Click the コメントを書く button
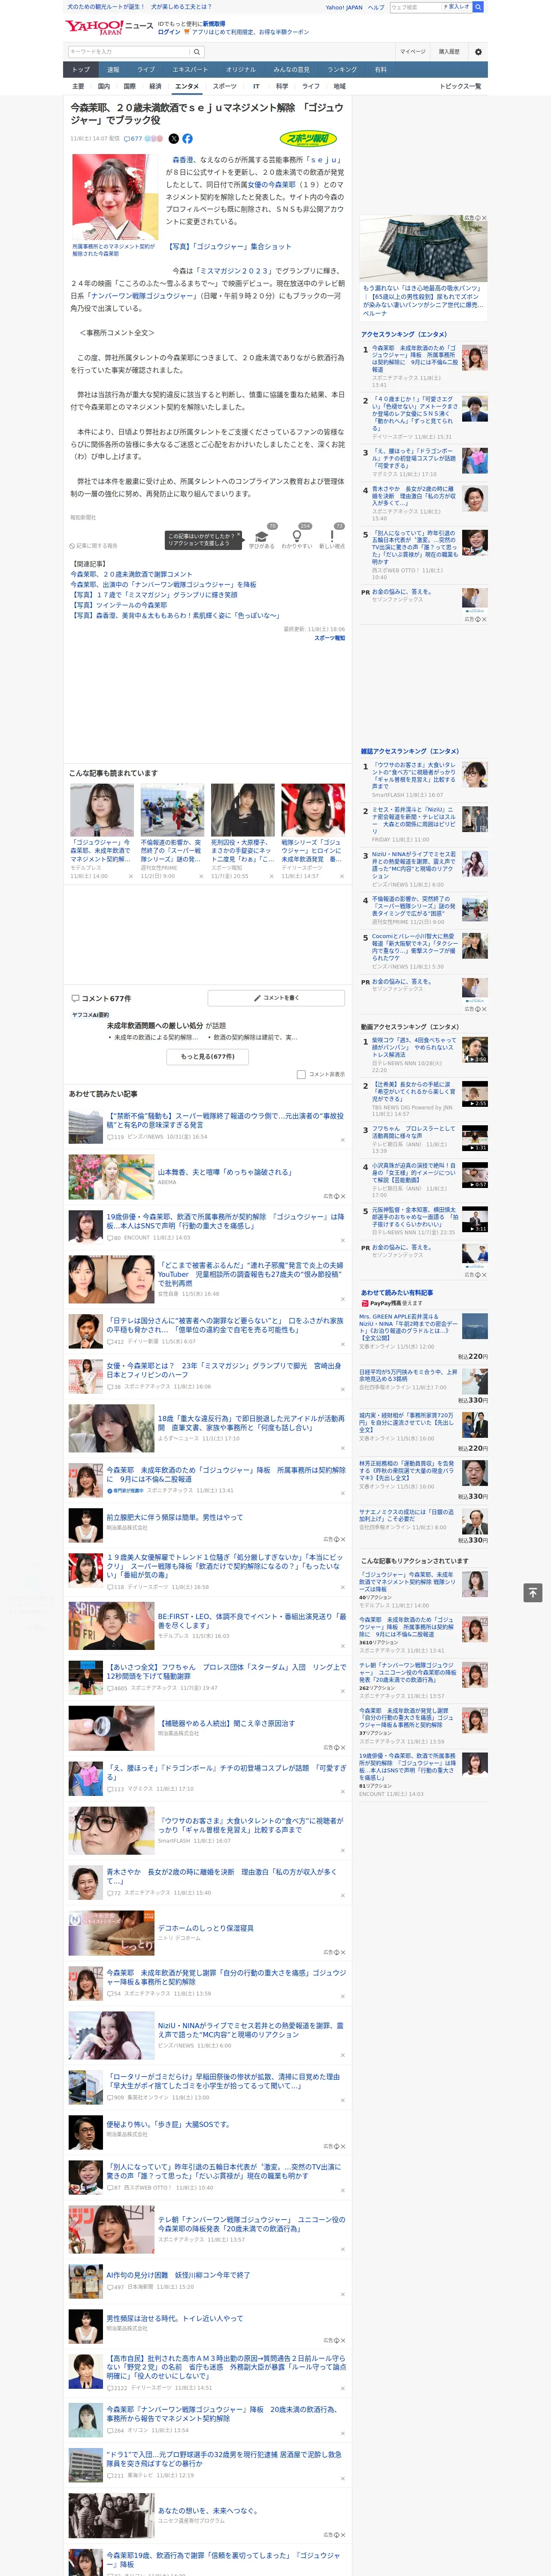This screenshot has width=551, height=2576. 277,998
